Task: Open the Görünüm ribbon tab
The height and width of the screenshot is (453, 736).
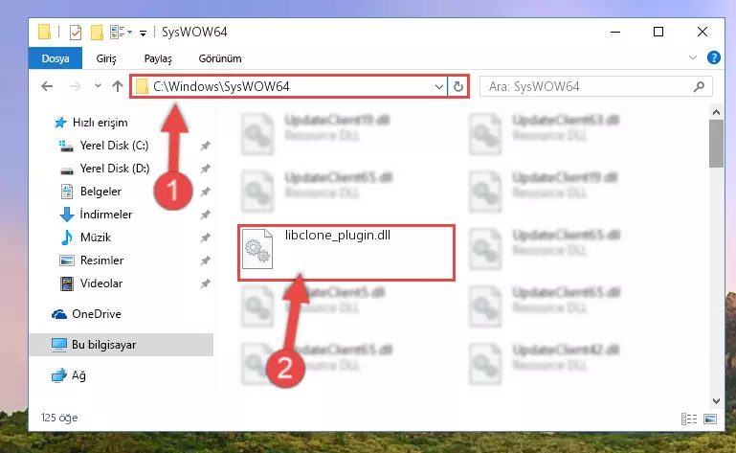Action: (x=220, y=58)
